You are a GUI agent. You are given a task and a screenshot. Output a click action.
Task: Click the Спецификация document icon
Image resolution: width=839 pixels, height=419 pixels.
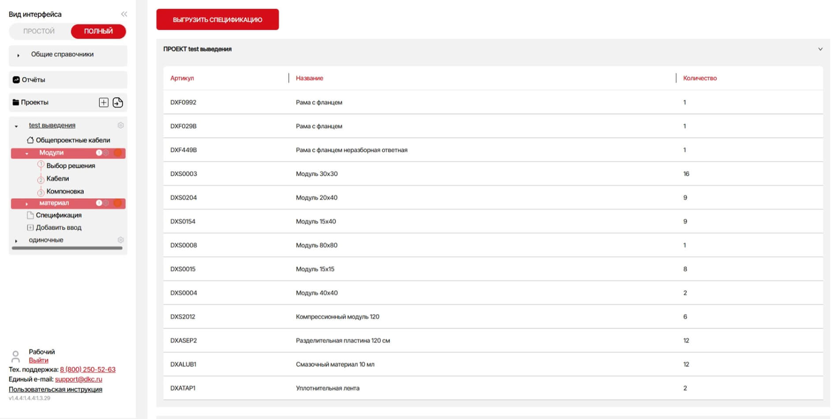coord(30,215)
